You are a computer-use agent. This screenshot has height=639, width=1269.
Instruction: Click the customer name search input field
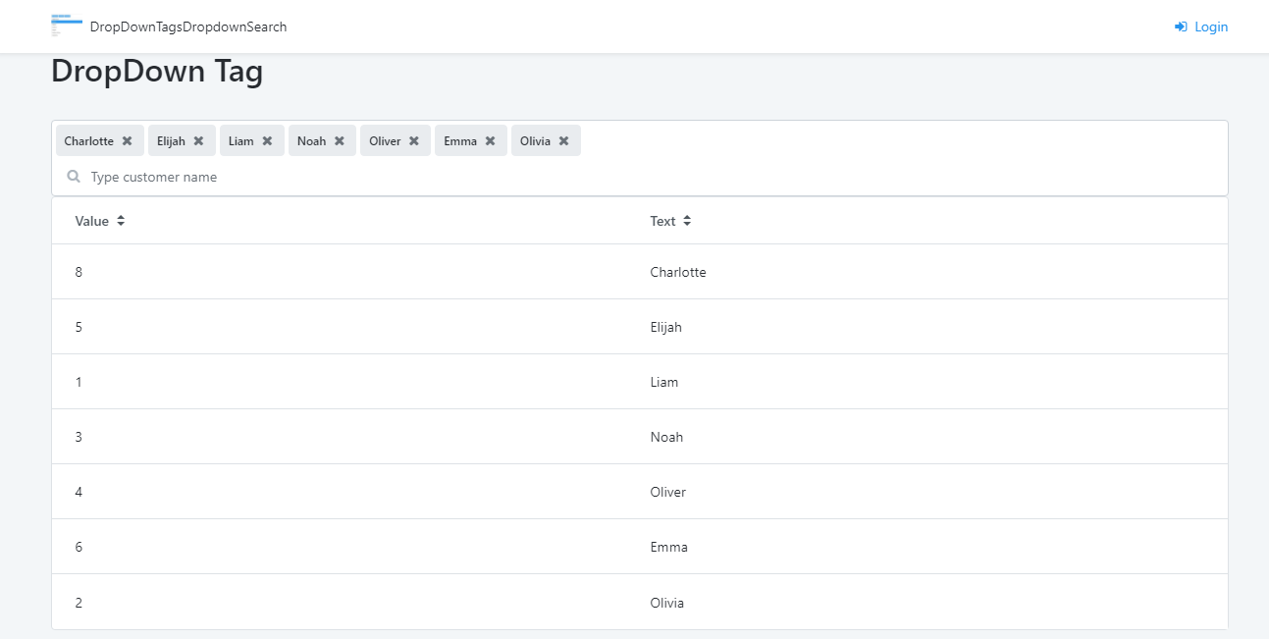[294, 177]
